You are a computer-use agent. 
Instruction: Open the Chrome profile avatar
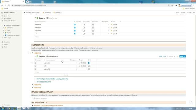[x=179, y=5]
